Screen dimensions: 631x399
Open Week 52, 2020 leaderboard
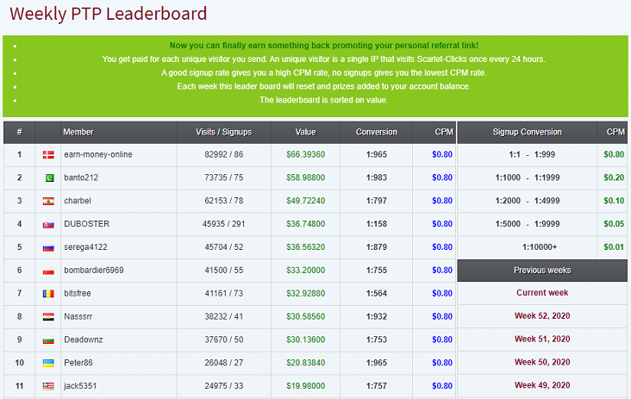(541, 316)
